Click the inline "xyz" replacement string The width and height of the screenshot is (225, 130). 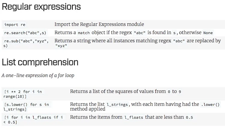coord(61,46)
